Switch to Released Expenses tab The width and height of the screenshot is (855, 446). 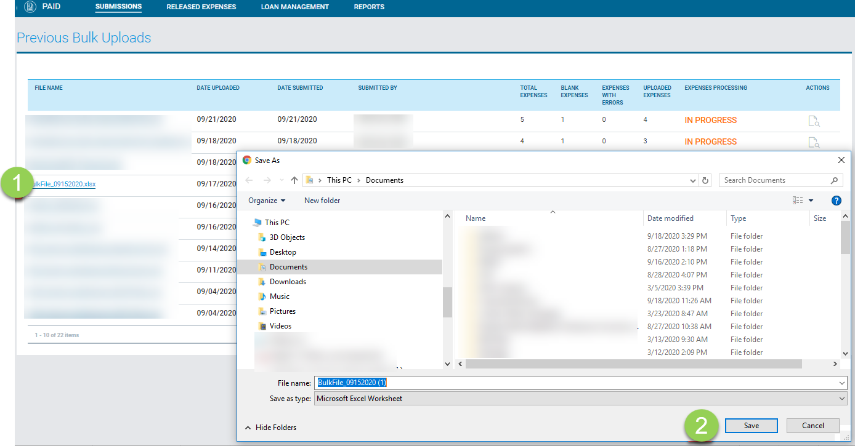201,7
